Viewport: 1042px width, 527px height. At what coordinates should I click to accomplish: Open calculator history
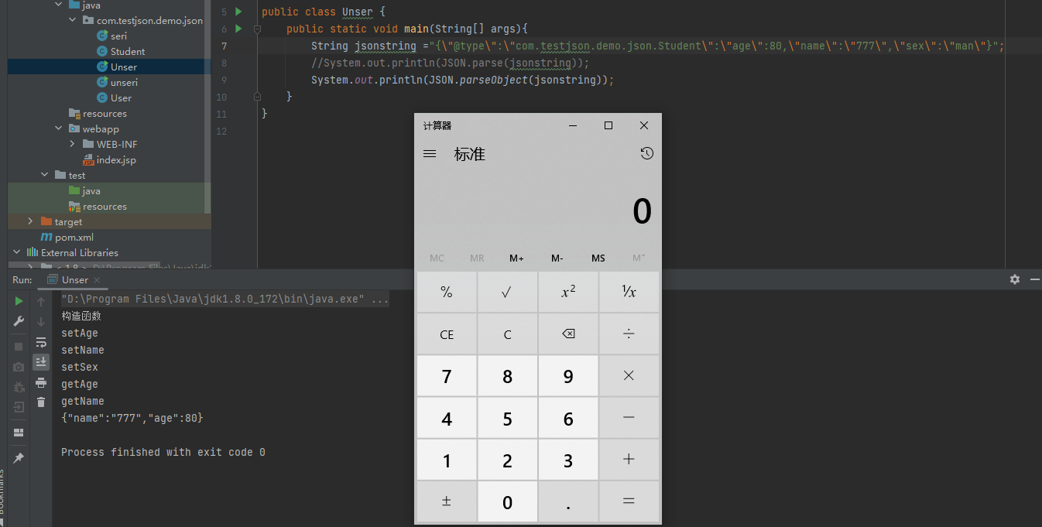click(646, 154)
